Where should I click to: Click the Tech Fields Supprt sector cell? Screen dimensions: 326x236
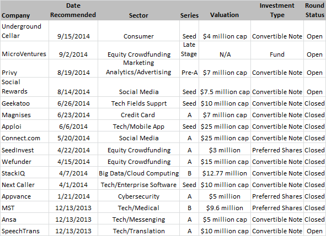tap(138, 103)
